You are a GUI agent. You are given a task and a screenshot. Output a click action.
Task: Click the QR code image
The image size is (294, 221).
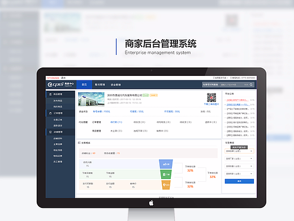pyautogui.click(x=211, y=97)
